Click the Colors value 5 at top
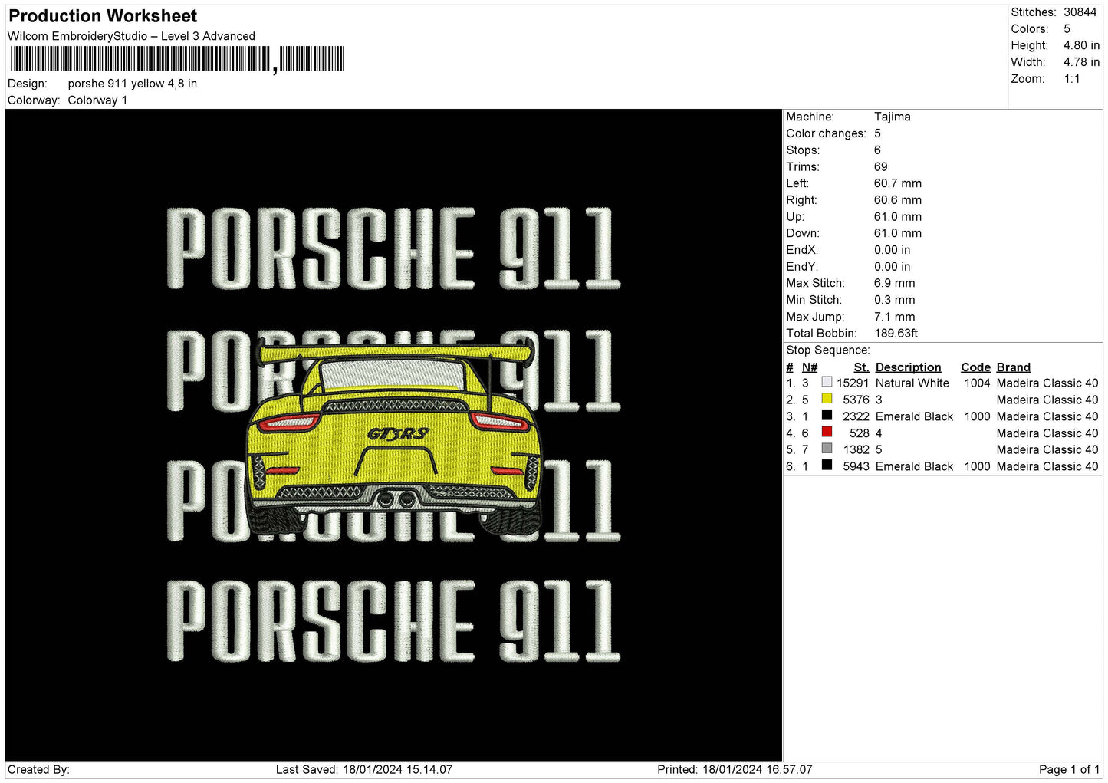 (1067, 29)
